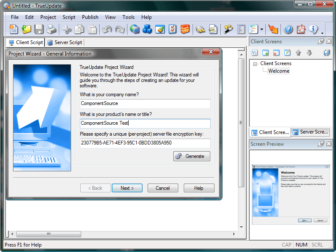The width and height of the screenshot is (336, 252).
Task: Click Help button in the wizard
Action: 199,188
